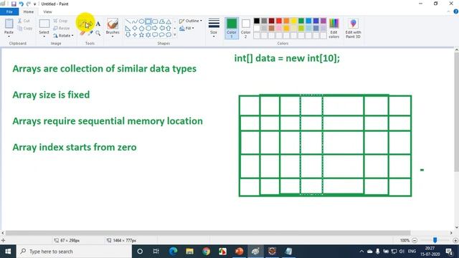Click the Redo arrow
This screenshot has width=459, height=258.
click(x=29, y=4)
